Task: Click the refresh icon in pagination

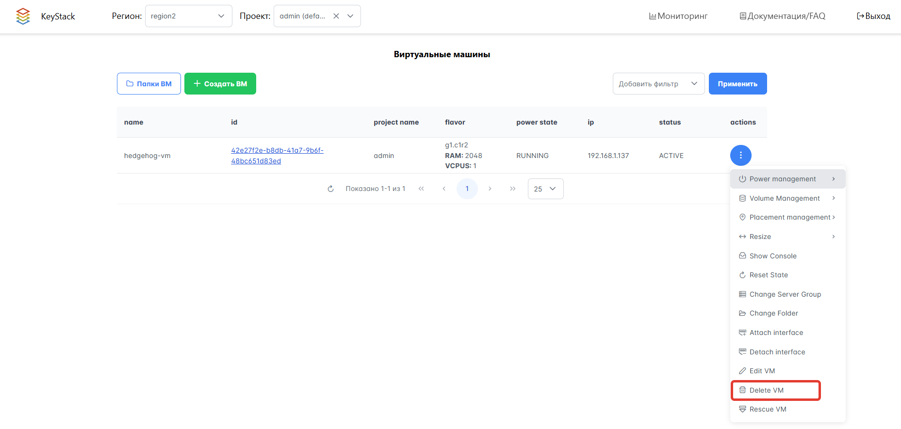Action: pyautogui.click(x=330, y=189)
